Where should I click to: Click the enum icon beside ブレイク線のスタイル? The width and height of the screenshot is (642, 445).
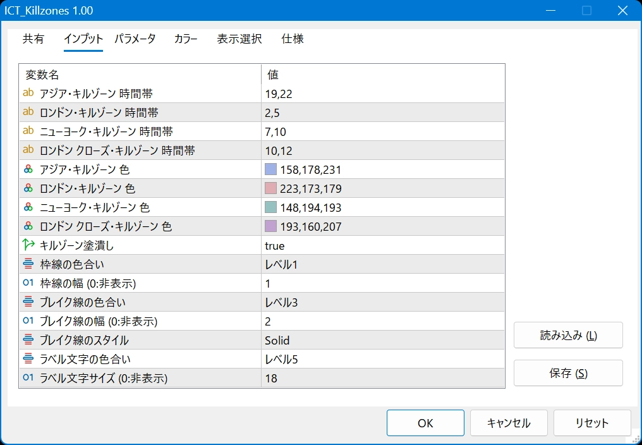pyautogui.click(x=28, y=340)
